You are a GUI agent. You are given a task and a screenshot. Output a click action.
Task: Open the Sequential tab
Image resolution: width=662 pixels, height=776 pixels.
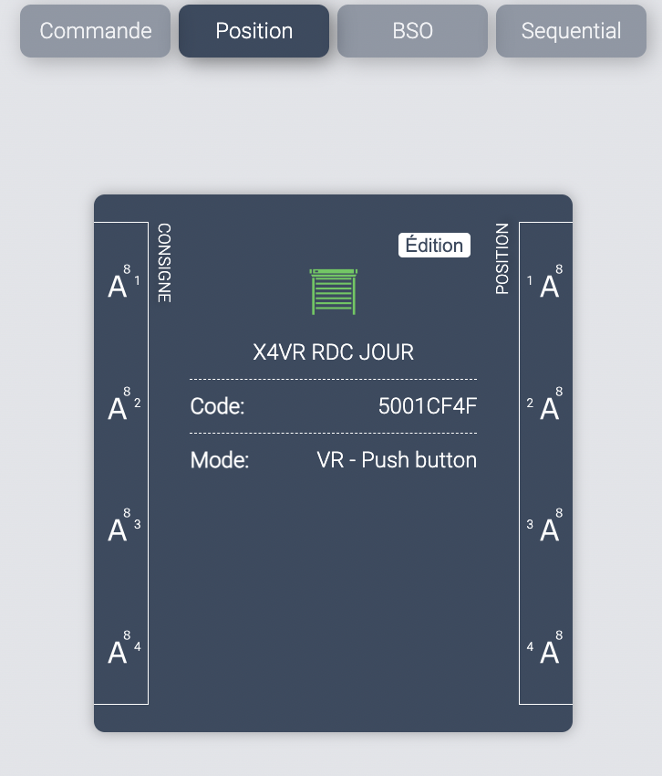pos(571,31)
